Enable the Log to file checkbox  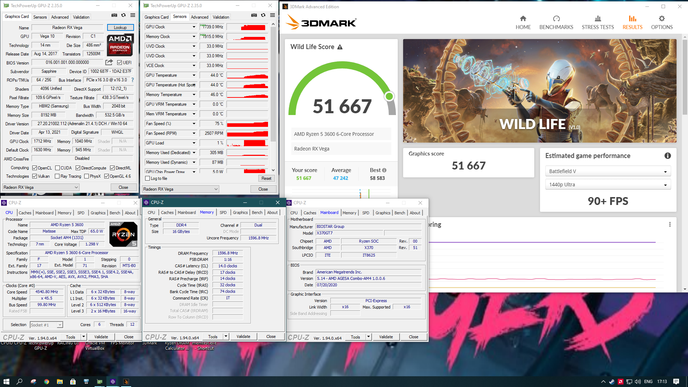point(147,178)
